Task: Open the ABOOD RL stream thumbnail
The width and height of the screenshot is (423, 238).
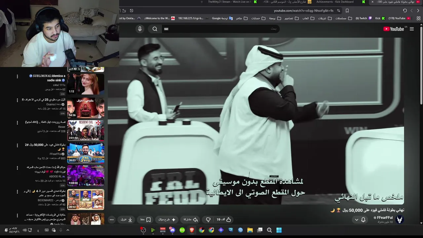Action: (86, 176)
